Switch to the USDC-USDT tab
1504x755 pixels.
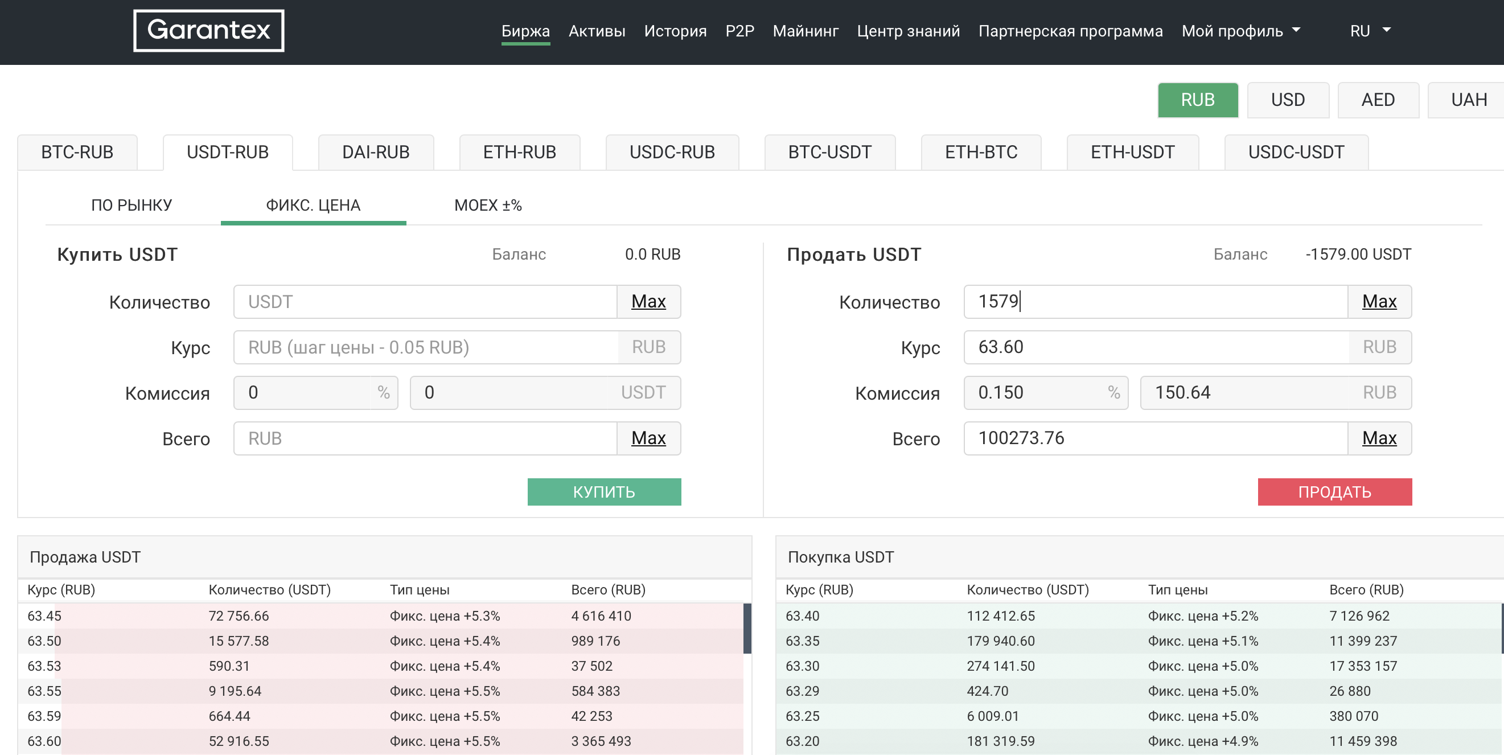pyautogui.click(x=1296, y=153)
